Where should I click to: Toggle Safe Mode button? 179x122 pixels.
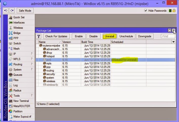coord(25,11)
